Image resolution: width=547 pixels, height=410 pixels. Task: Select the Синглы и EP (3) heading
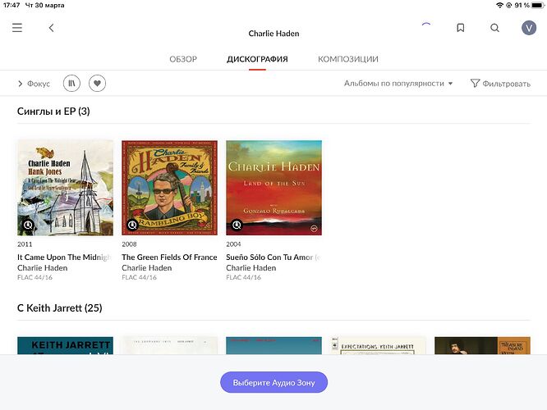pyautogui.click(x=53, y=112)
